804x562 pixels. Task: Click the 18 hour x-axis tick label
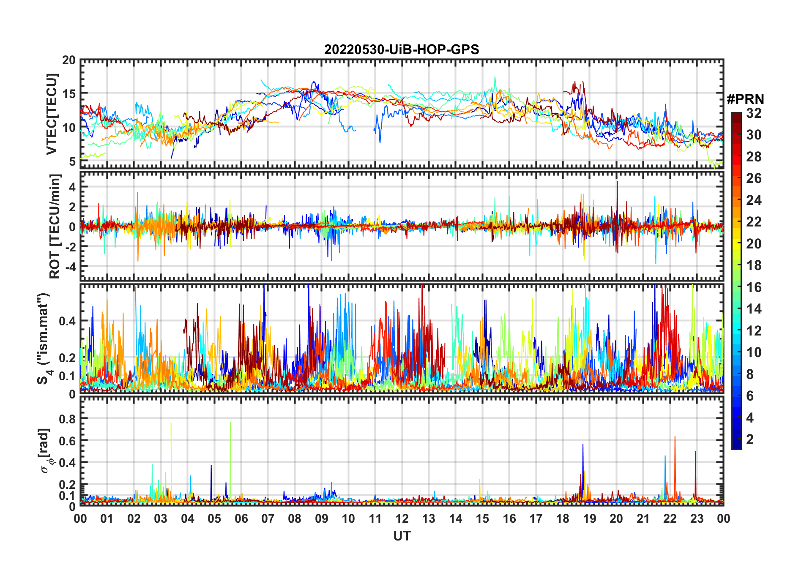pyautogui.click(x=563, y=518)
